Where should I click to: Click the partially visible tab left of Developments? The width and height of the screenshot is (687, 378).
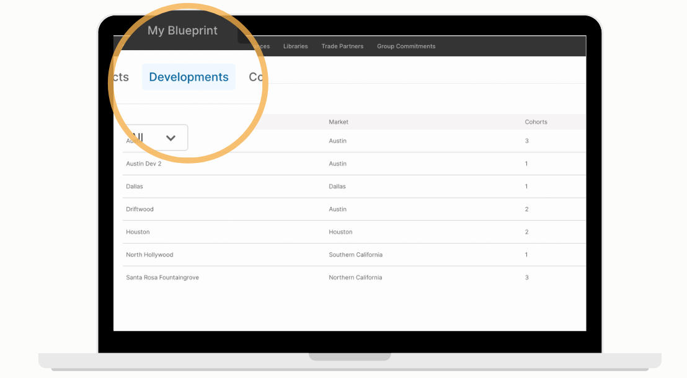coord(121,77)
